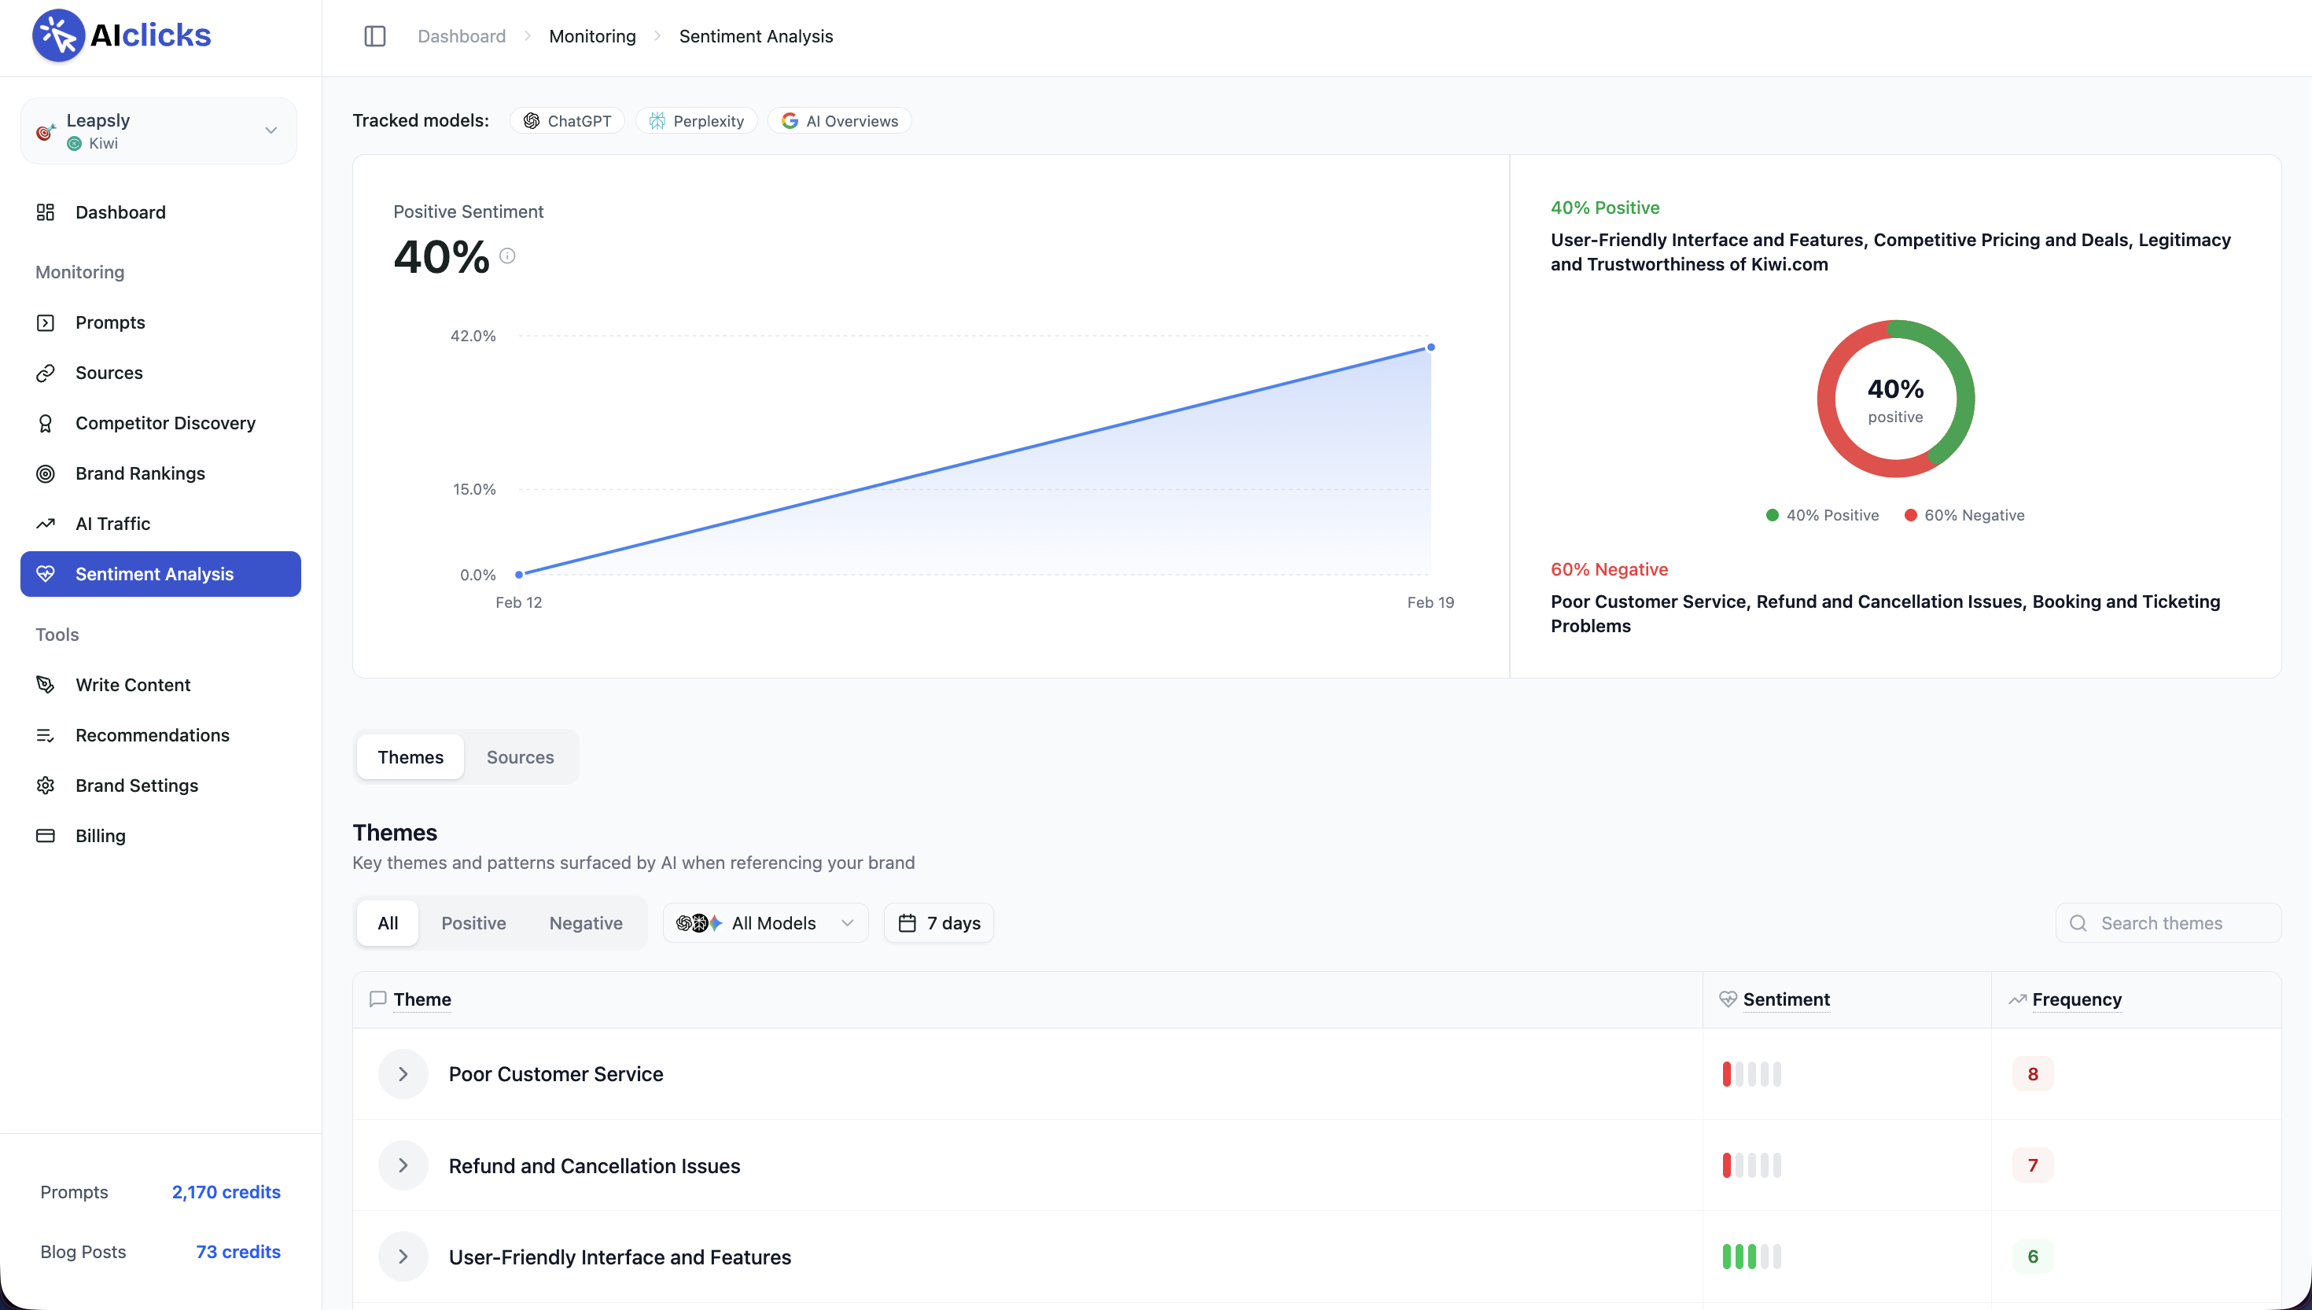Open the Leapsly brand switcher
Image resolution: width=2312 pixels, height=1310 pixels.
[x=158, y=131]
